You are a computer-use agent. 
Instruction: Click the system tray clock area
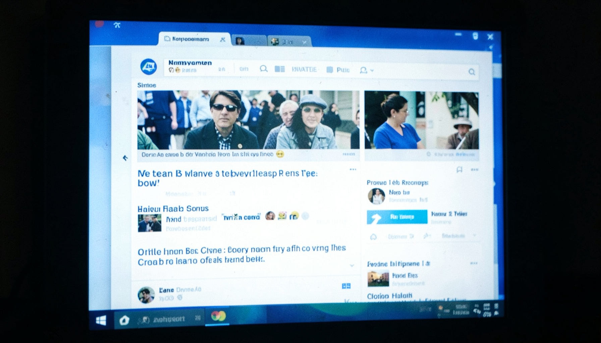[460, 310]
